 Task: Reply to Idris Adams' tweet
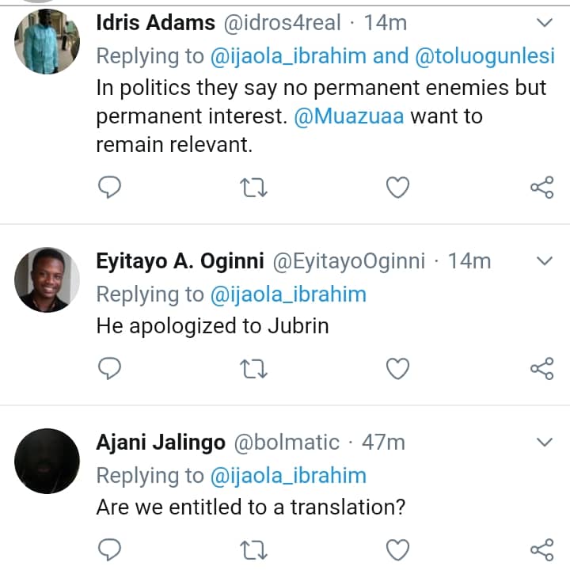[110, 187]
